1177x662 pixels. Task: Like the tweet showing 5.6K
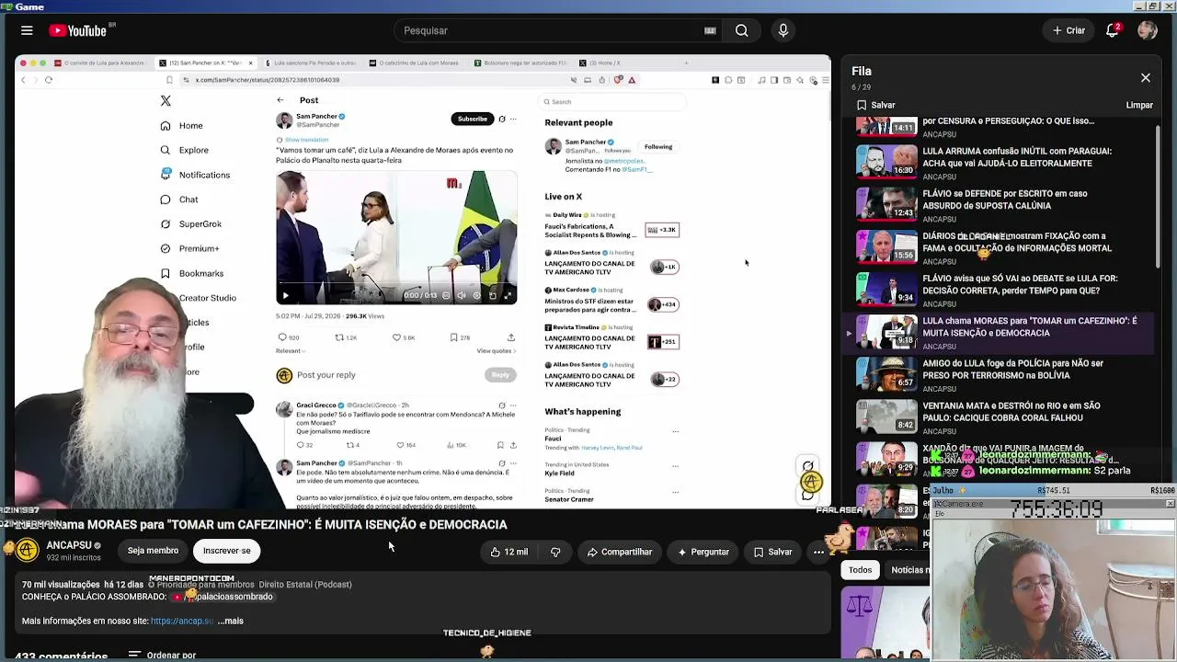click(x=403, y=337)
